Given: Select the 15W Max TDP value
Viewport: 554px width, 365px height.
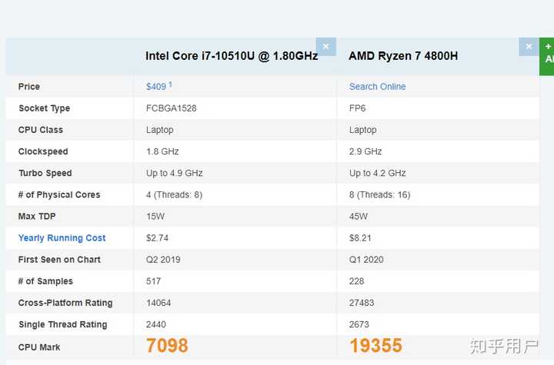Looking at the screenshot, I should pyautogui.click(x=155, y=217).
